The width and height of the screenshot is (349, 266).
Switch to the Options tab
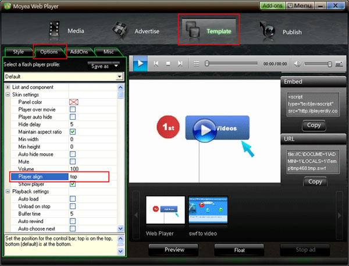pos(49,52)
